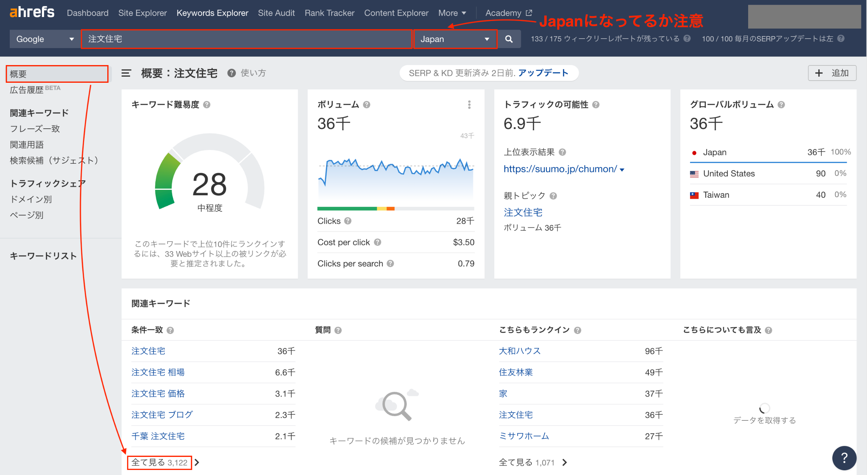
Task: Click the 追加 button
Action: (x=832, y=73)
